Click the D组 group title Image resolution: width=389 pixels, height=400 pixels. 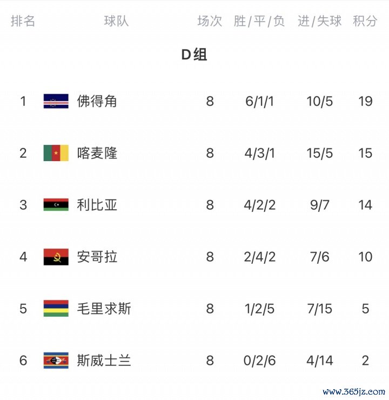(194, 55)
